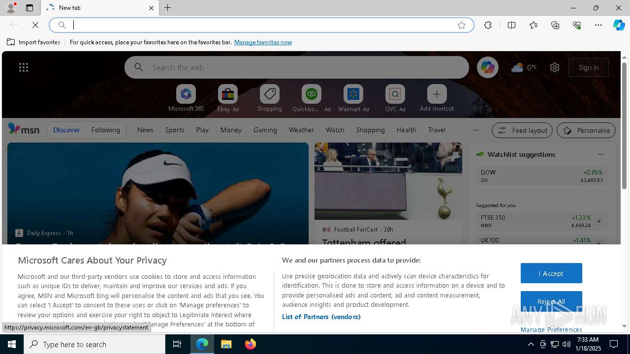This screenshot has width=630, height=354.
Task: Open the Shopping nav section
Action: (x=370, y=130)
